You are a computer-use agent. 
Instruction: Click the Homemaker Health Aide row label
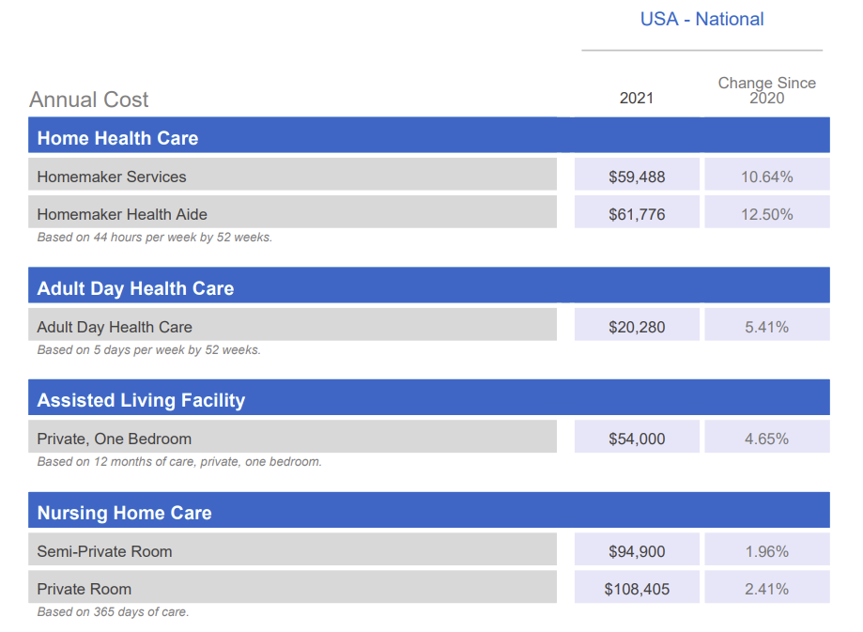tap(292, 212)
